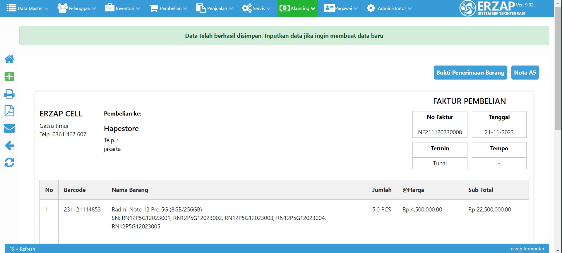Expand the Pelanggan dropdown arrow
The height and width of the screenshot is (253, 562).
pyautogui.click(x=94, y=8)
